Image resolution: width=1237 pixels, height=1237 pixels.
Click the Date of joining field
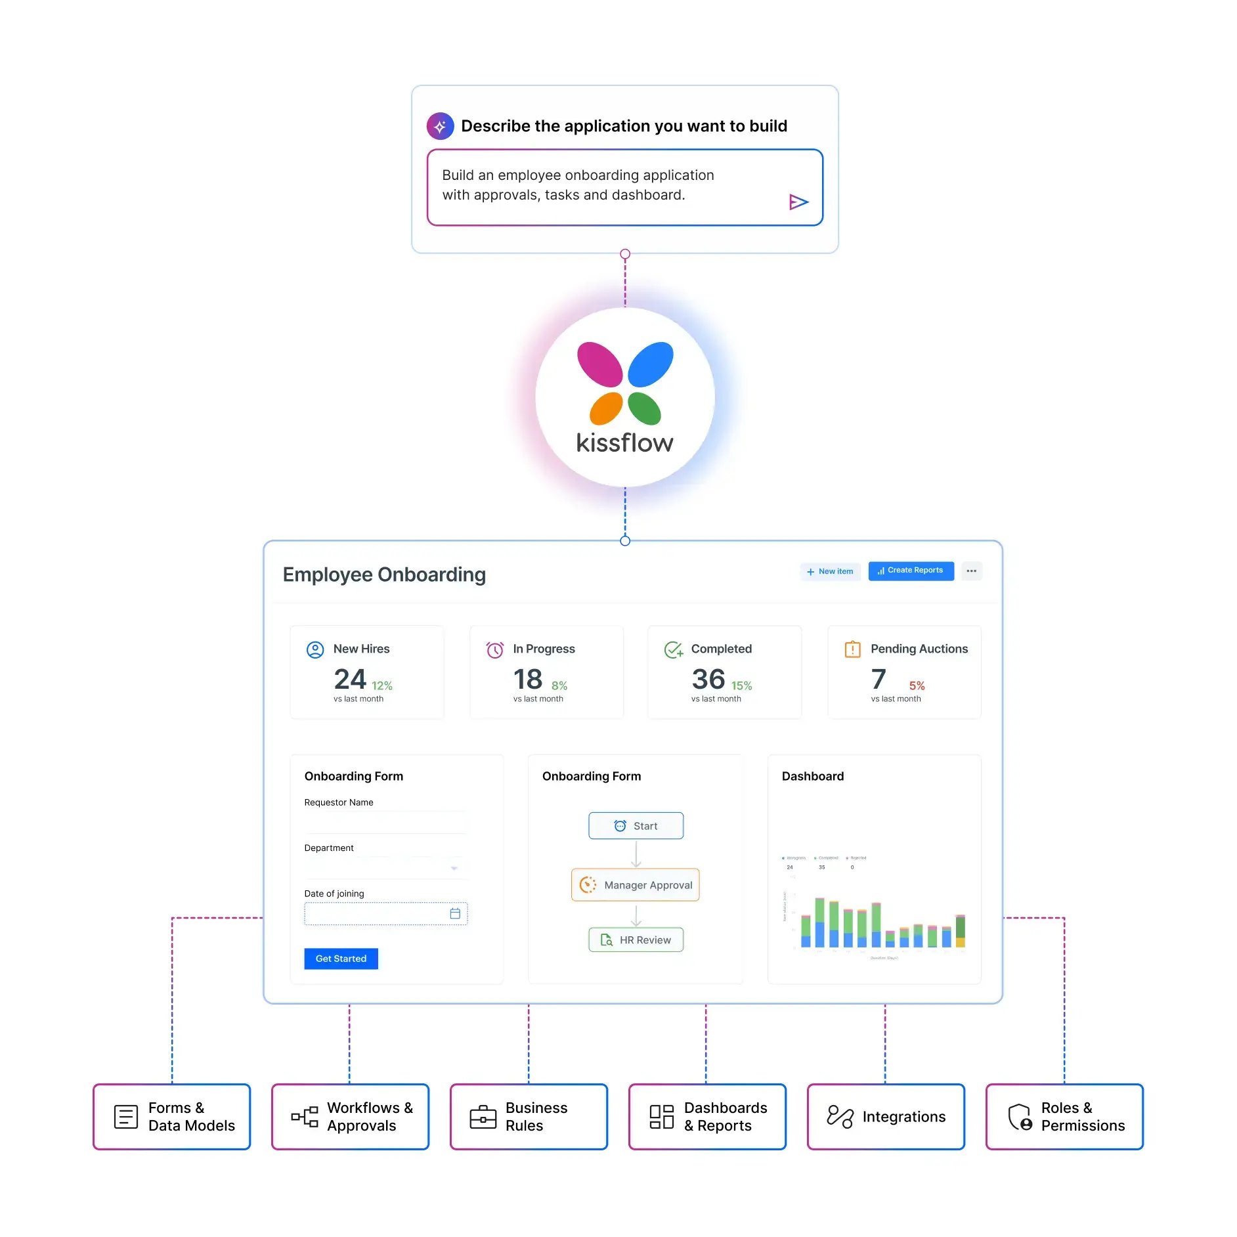click(386, 913)
